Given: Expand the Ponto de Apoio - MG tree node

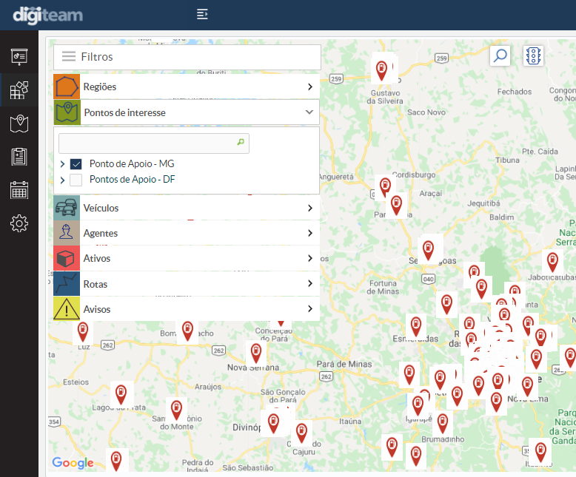Looking at the screenshot, I should [62, 164].
